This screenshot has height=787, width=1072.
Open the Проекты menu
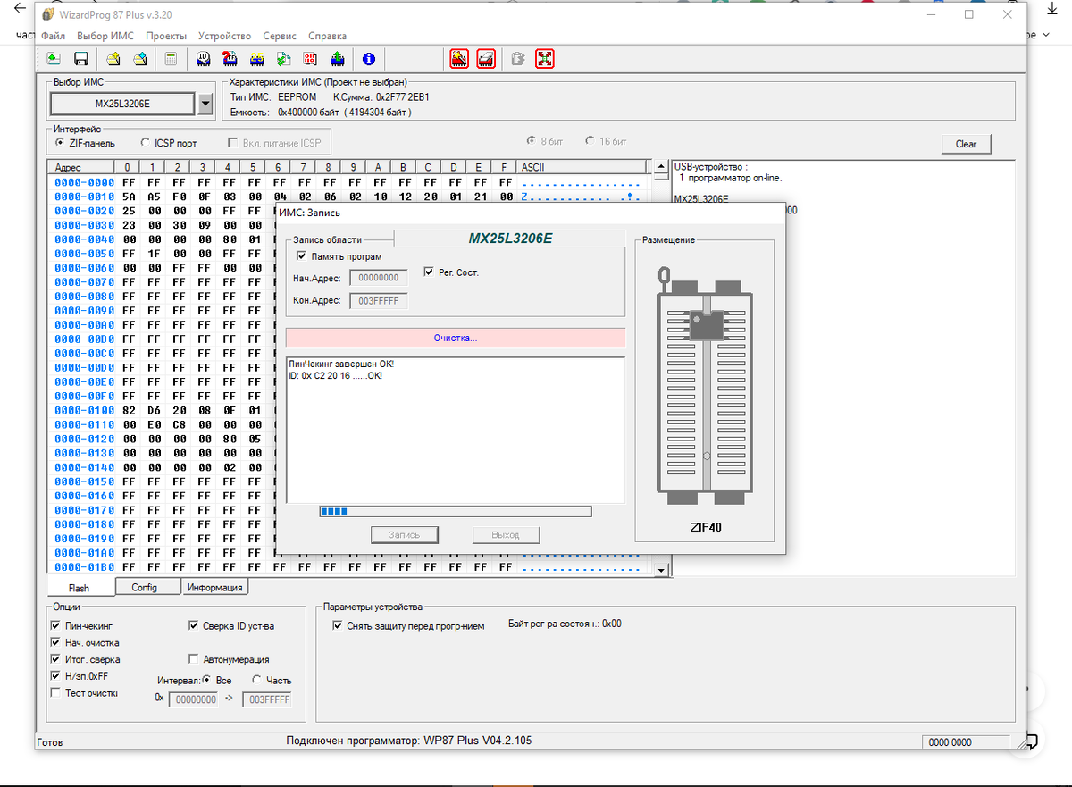[x=166, y=36]
